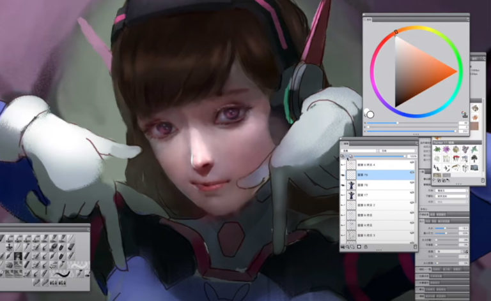The image size is (491, 301).
Task: Click the pick up underlying color icon
Action: [351, 156]
